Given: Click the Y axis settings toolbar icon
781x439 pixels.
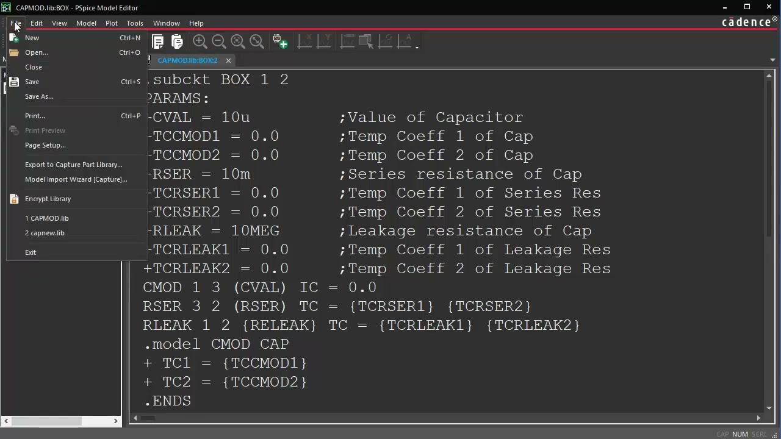Looking at the screenshot, I should (324, 41).
